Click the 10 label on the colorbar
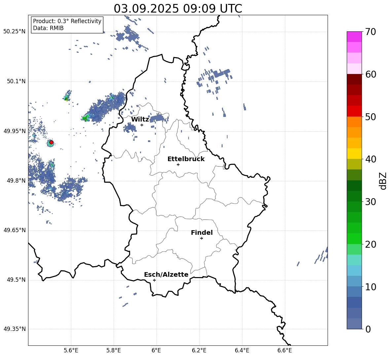Screen dimensions: 391x357 pyautogui.click(x=371, y=287)
